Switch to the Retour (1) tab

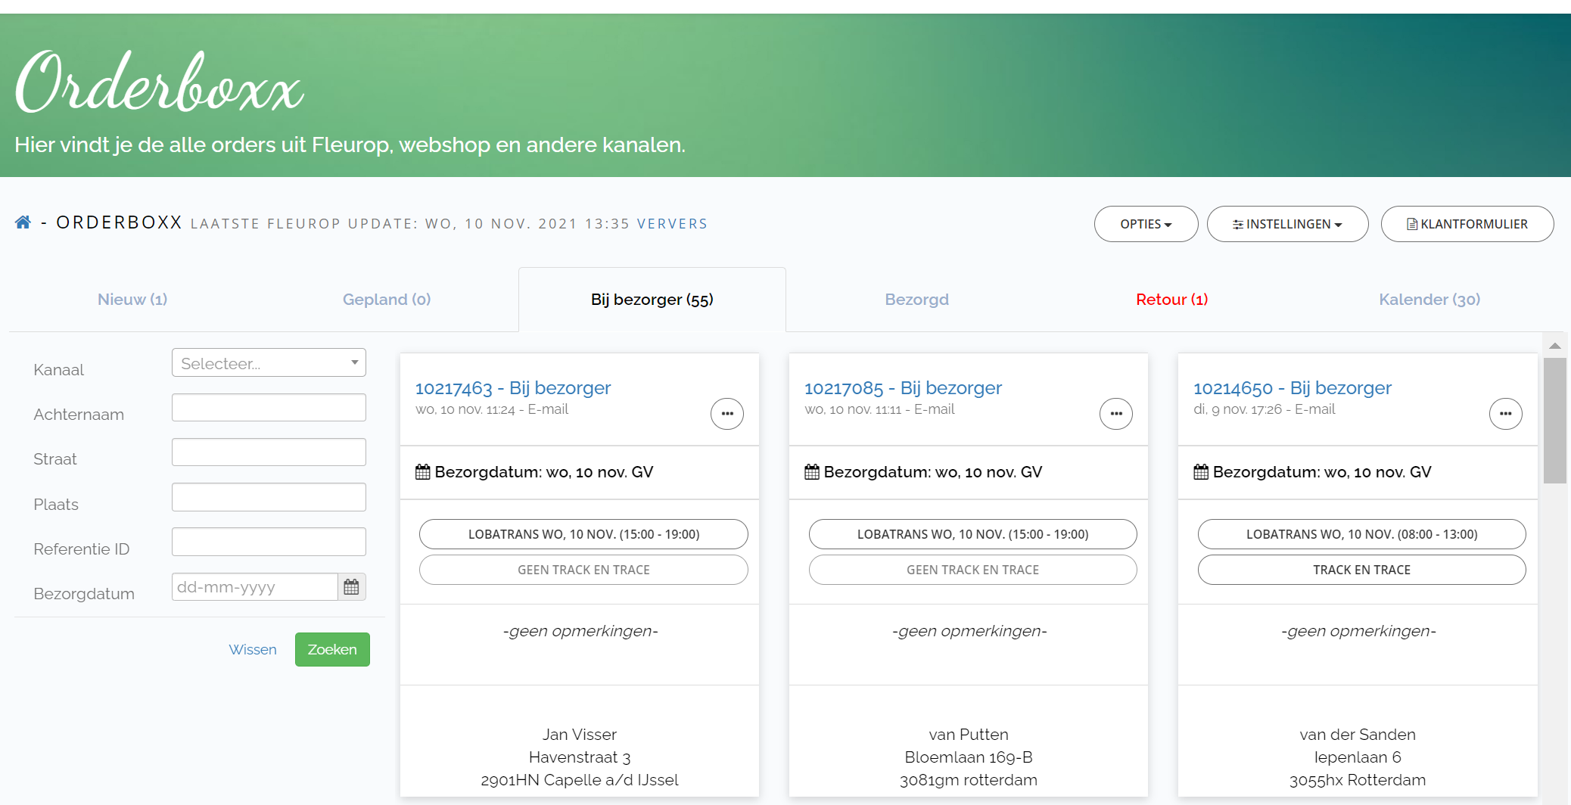pos(1171,300)
